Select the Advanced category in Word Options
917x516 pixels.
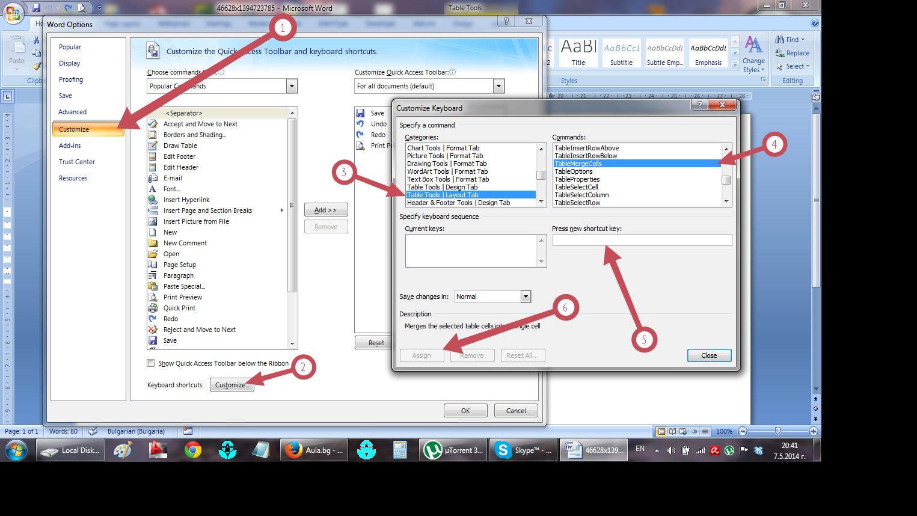pyautogui.click(x=72, y=112)
